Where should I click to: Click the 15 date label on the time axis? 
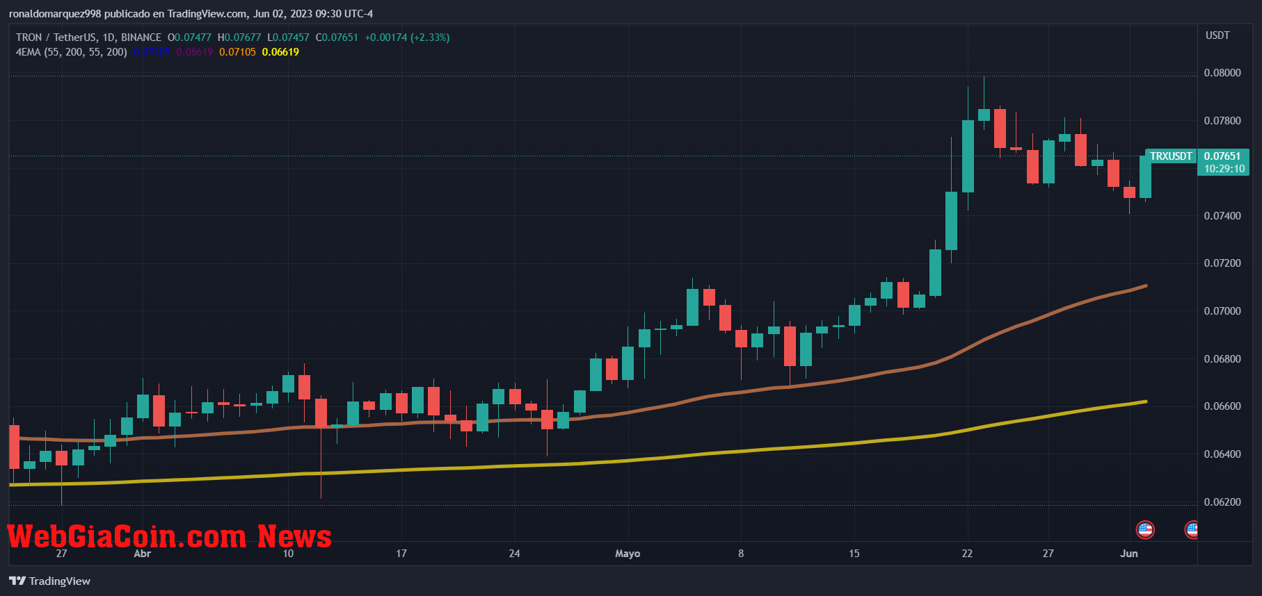coord(854,554)
